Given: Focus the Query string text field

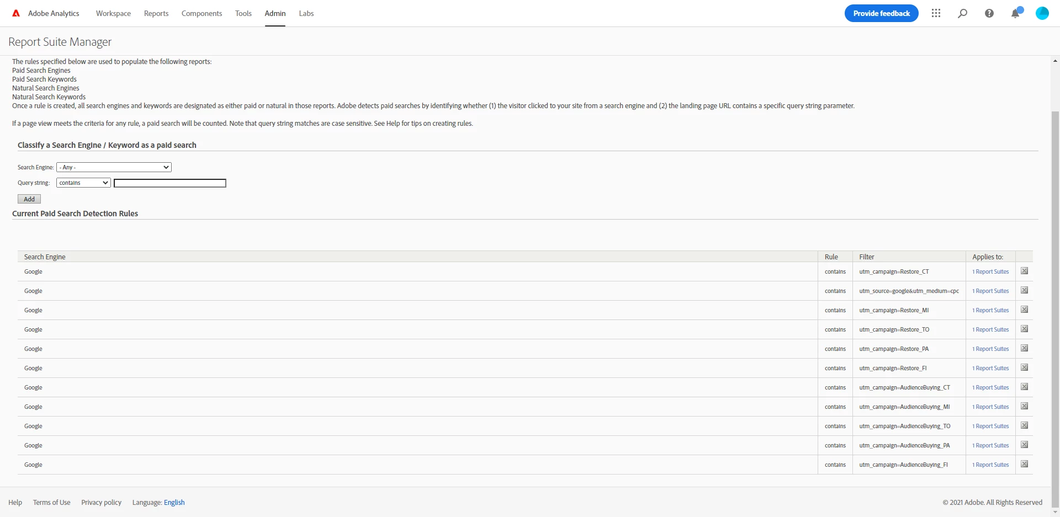Looking at the screenshot, I should [170, 183].
